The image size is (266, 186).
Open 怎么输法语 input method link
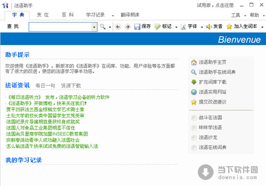(x=52, y=146)
